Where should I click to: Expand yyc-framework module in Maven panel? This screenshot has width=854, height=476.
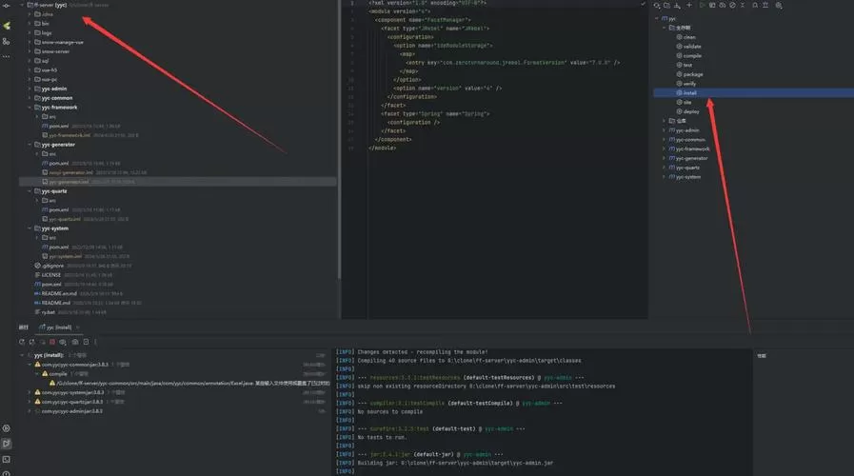coord(664,149)
